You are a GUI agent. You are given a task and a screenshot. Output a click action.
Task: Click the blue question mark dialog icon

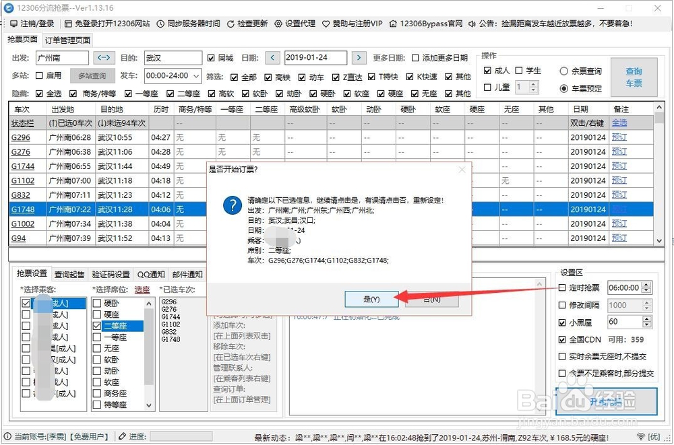pyautogui.click(x=233, y=205)
